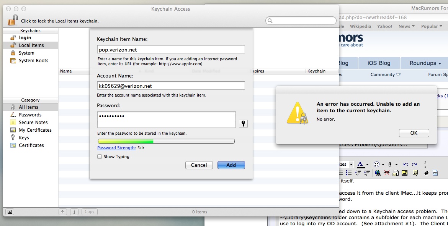Viewport: 448px width, 226px height.
Task: Click the Wikipedia bookmark in browser
Action: point(361,26)
